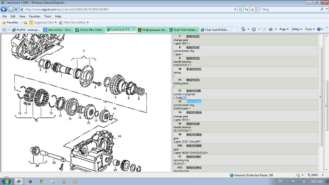329x185 pixels.
Task: Refresh the page using the toolbar icon
Action: click(x=246, y=9)
